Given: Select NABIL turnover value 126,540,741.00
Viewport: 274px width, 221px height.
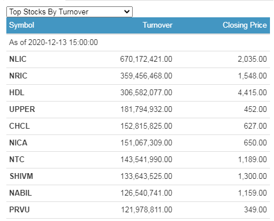Looking at the screenshot, I should (x=147, y=193).
